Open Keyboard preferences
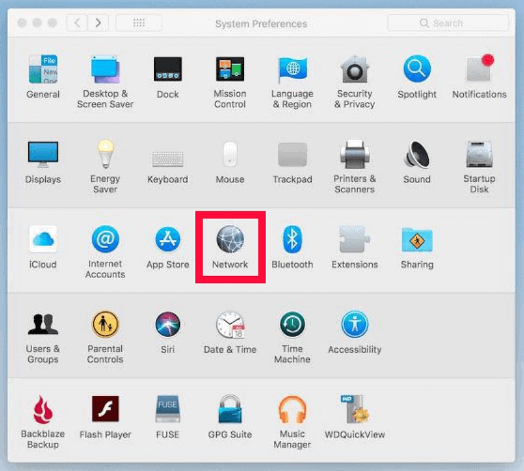524x471 pixels. 168,167
